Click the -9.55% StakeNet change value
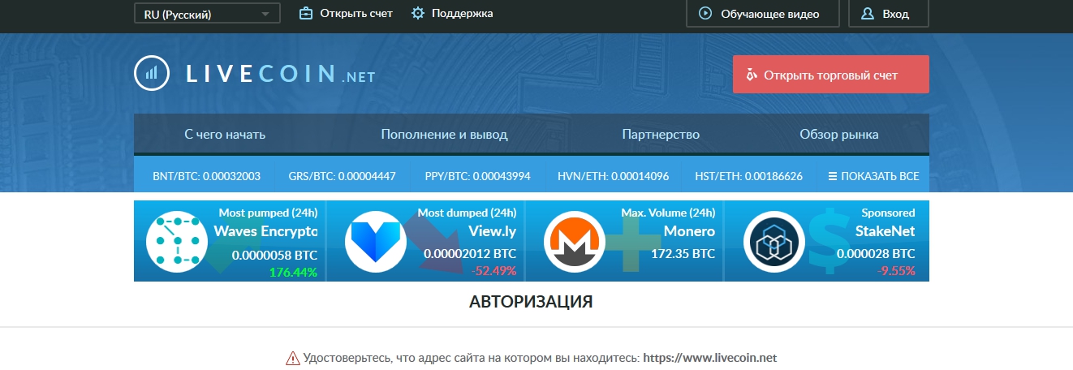 tap(896, 271)
